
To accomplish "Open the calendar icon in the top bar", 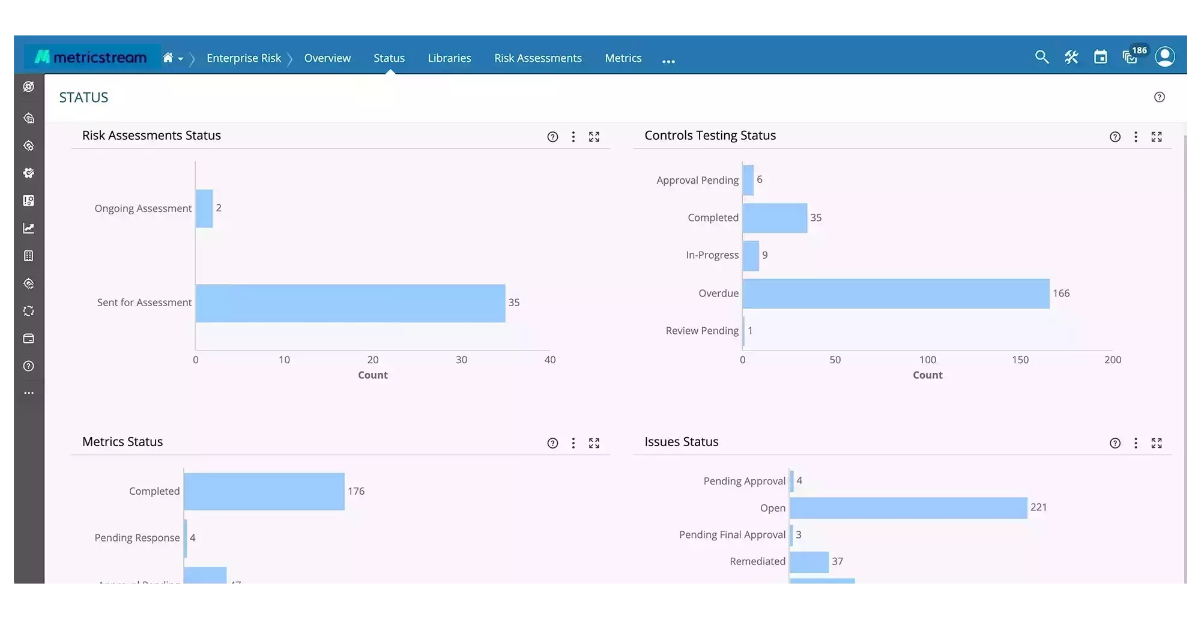I will click(x=1101, y=56).
